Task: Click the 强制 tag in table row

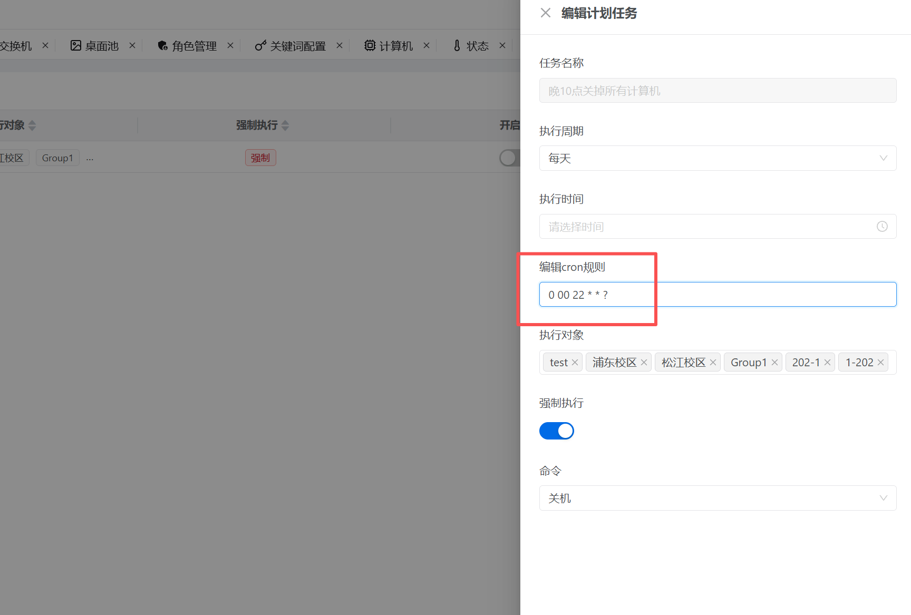Action: [260, 158]
